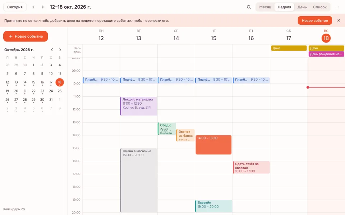Viewport: 345px width, 215px height.
Task: Open the Звонок из банка event
Action: coord(185,135)
